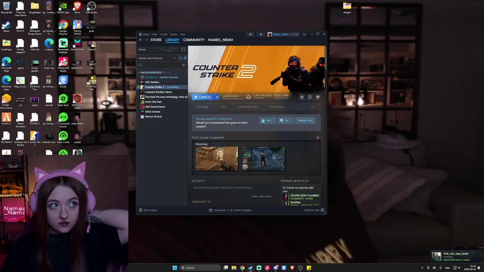Open Windows Start button
484x272 pixels.
[175, 268]
